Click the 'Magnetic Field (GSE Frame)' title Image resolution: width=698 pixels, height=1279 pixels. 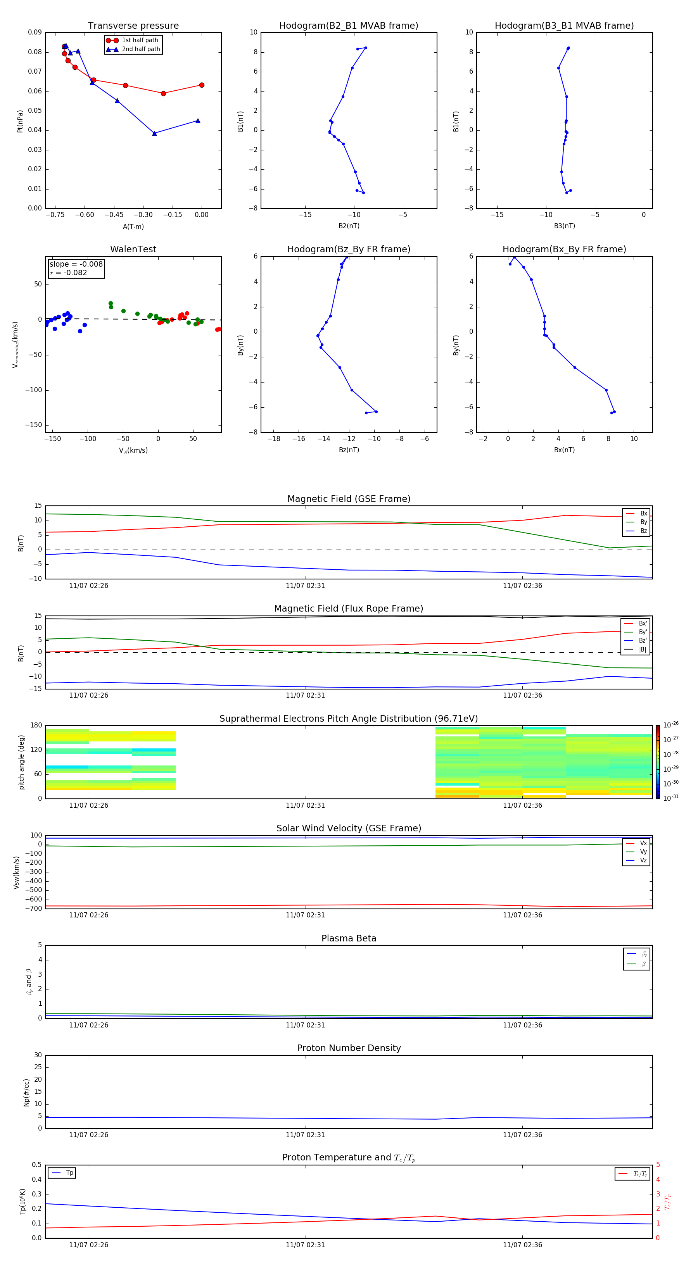click(349, 499)
